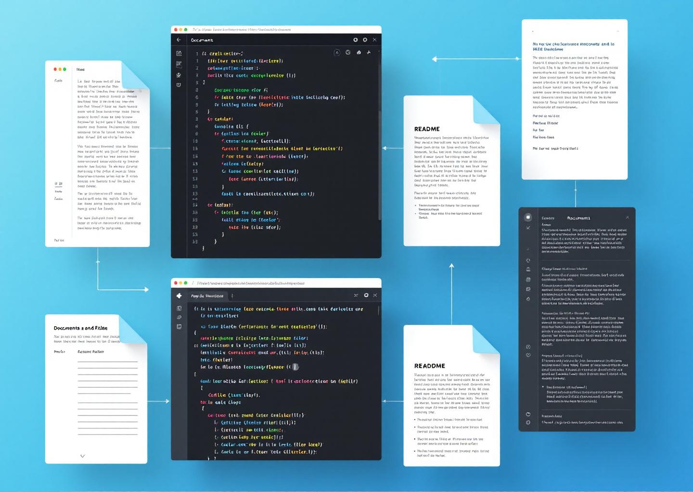The width and height of the screenshot is (693, 492).
Task: Select the export icon in the top editor sidebar
Action: [x=179, y=53]
